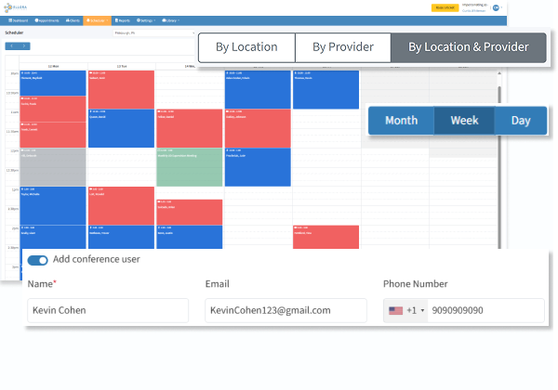
Task: Toggle the Add conference user switch
Action: coord(38,260)
